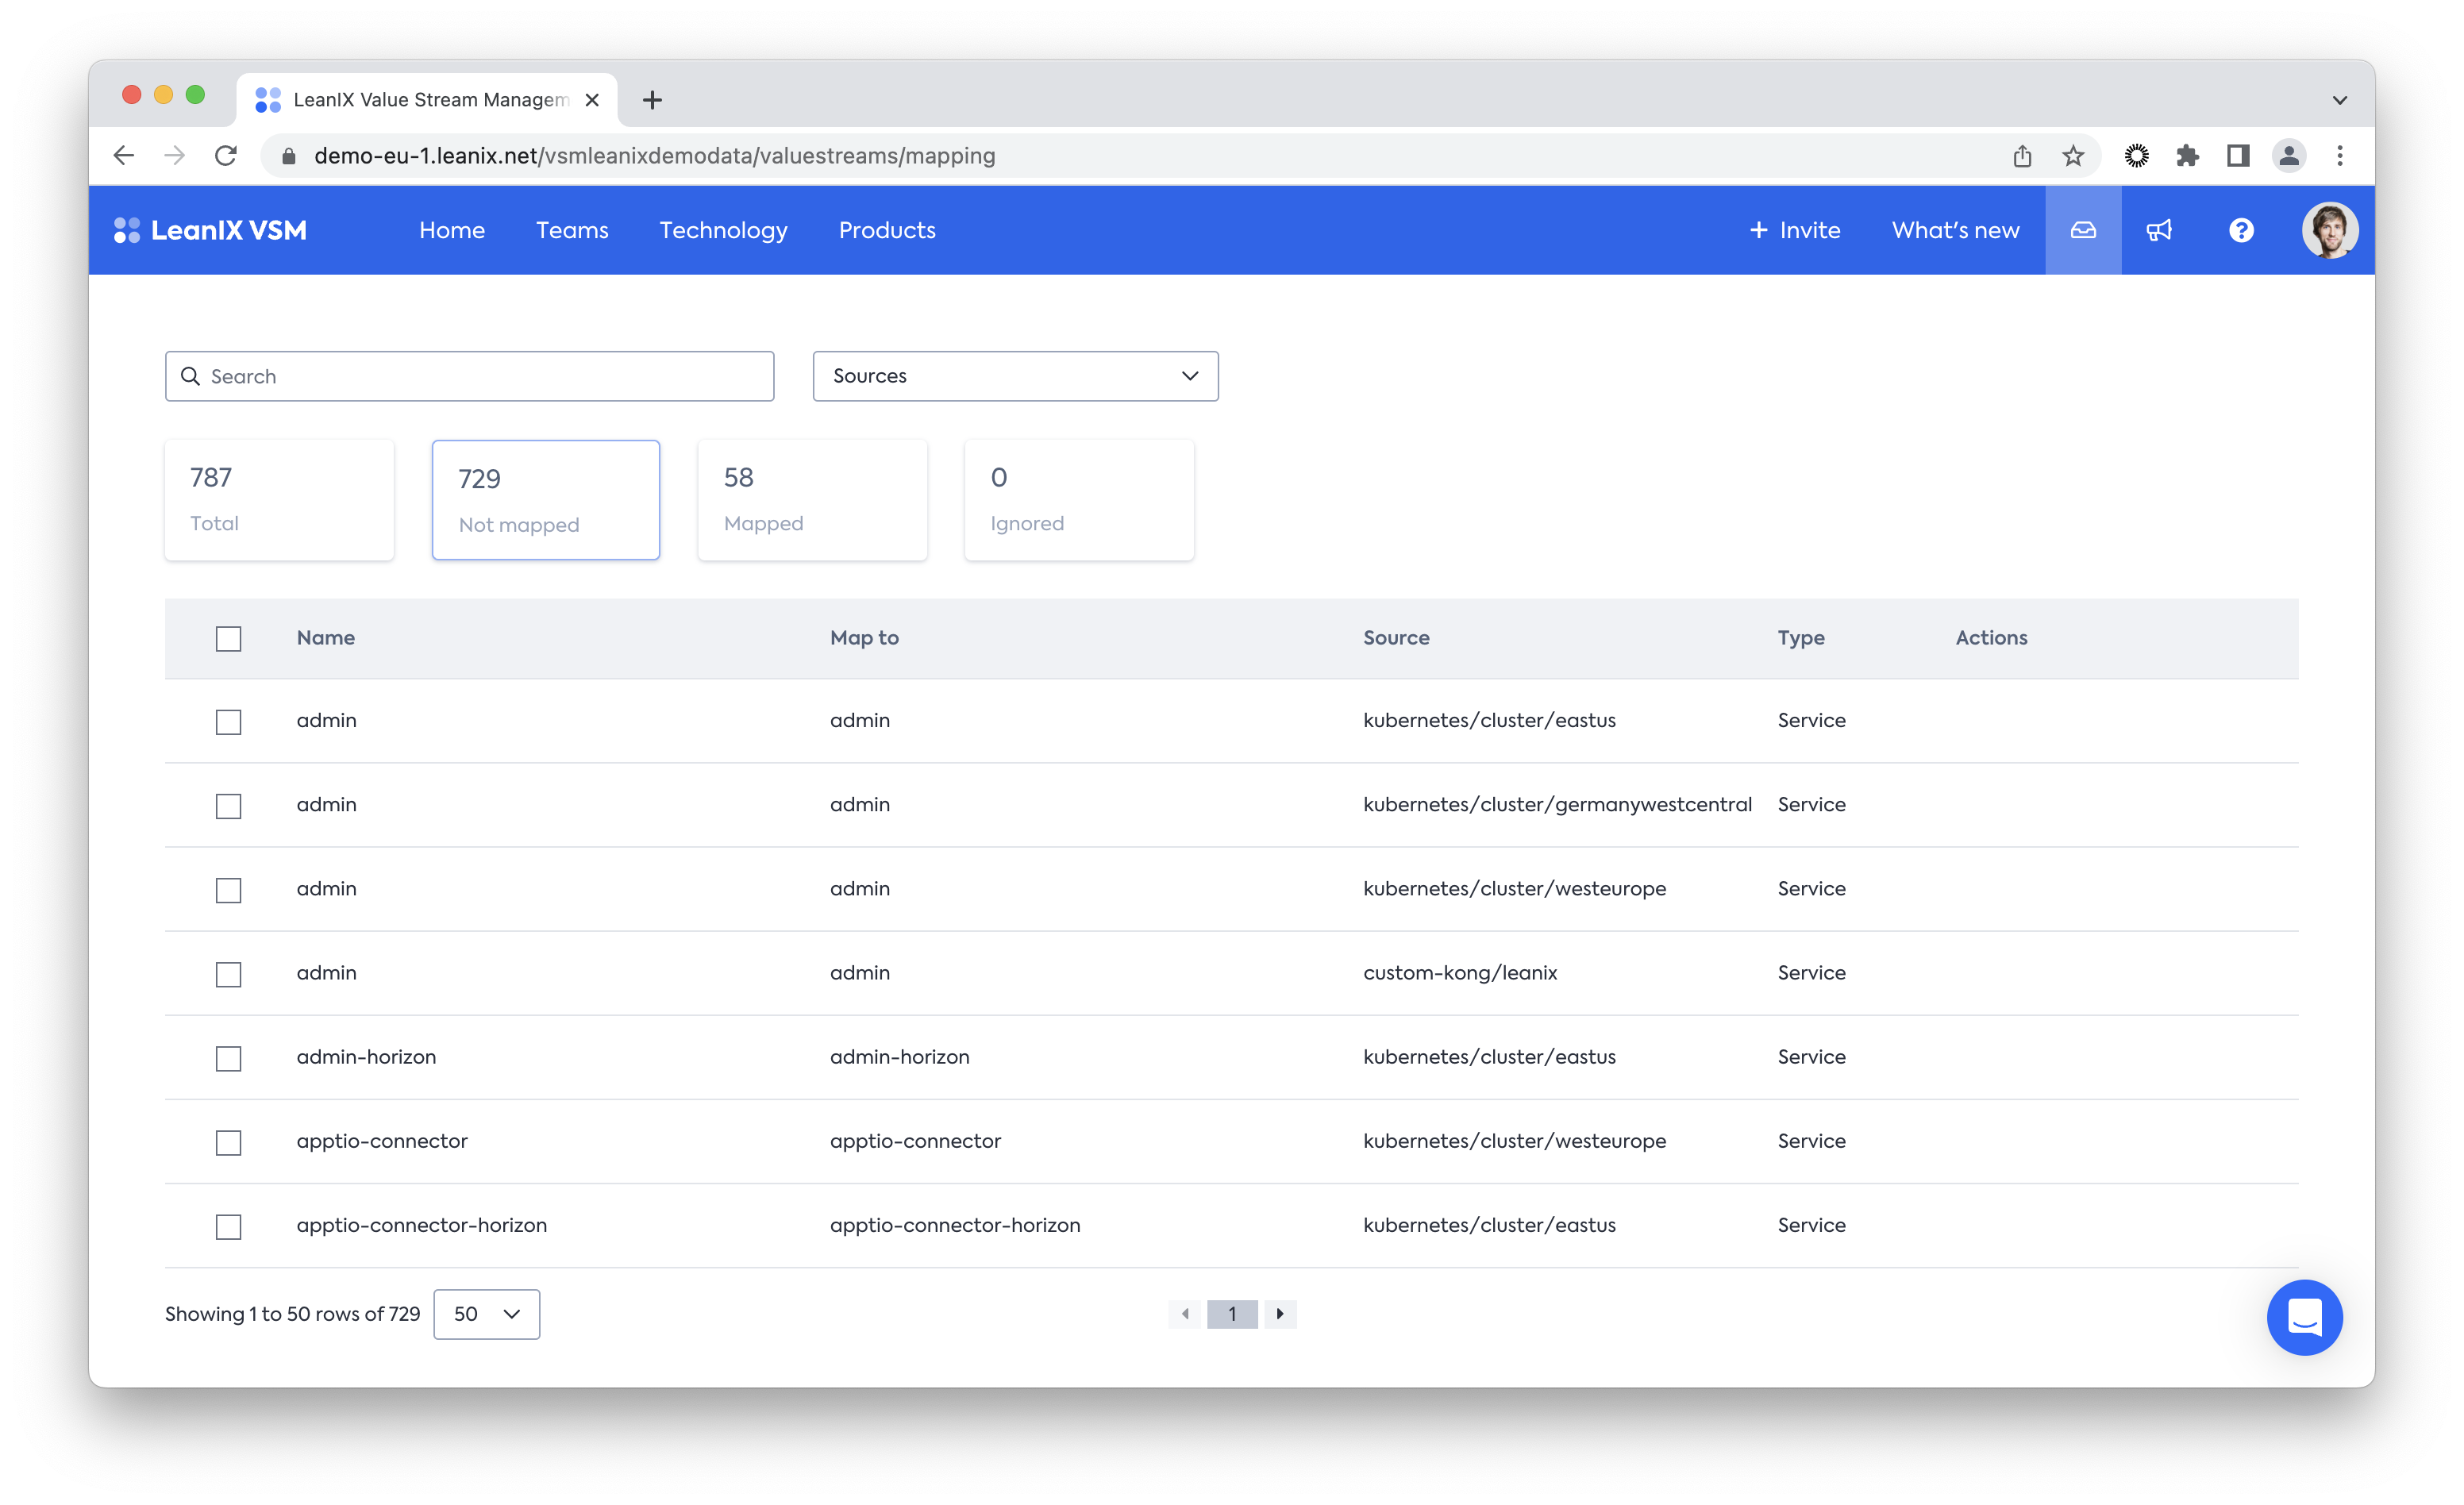
Task: Open browser extensions puzzle icon
Action: pyautogui.click(x=2187, y=156)
